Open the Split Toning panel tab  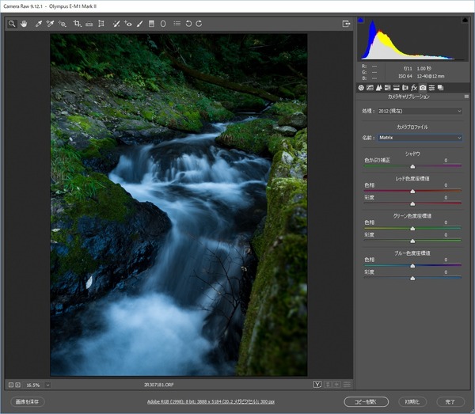tap(397, 88)
